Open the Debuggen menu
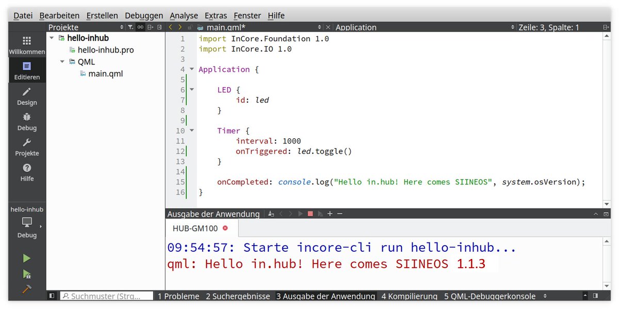The image size is (619, 309). [144, 15]
